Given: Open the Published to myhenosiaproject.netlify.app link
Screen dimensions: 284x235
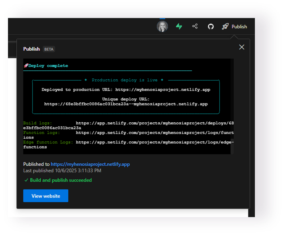Looking at the screenshot, I should pos(90,164).
